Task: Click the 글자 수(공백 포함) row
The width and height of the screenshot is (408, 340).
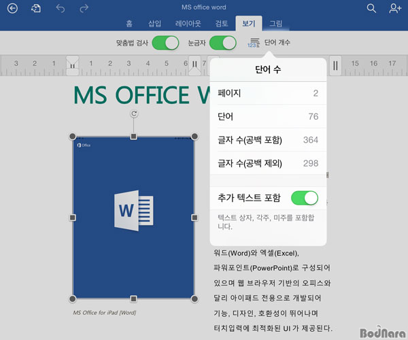Action: point(268,139)
